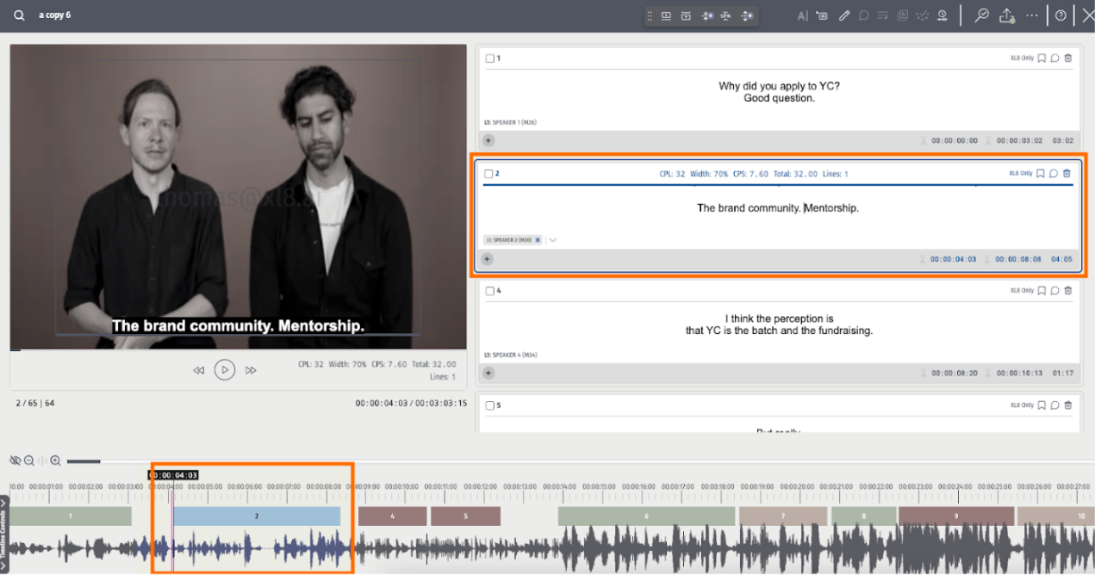Delete subtitle 5 with its trash icon

pos(1068,405)
